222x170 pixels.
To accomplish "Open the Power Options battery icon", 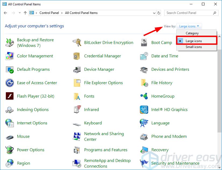I will tap(10, 150).
